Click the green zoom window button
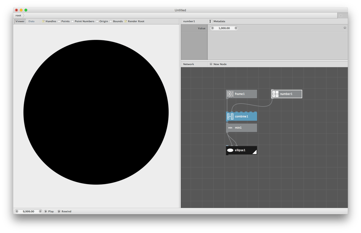This screenshot has width=361, height=233. 26,10
